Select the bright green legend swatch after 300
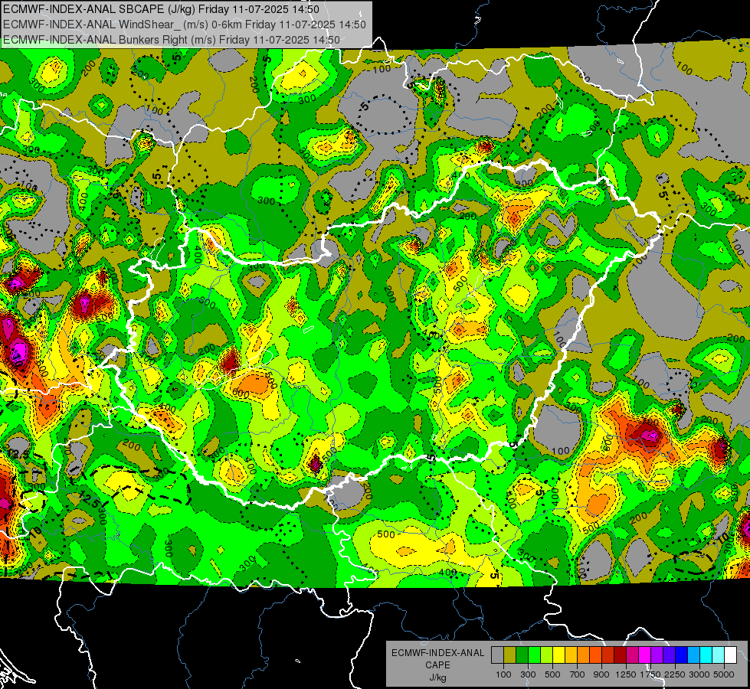Image resolution: width=750 pixels, height=689 pixels. tap(534, 655)
